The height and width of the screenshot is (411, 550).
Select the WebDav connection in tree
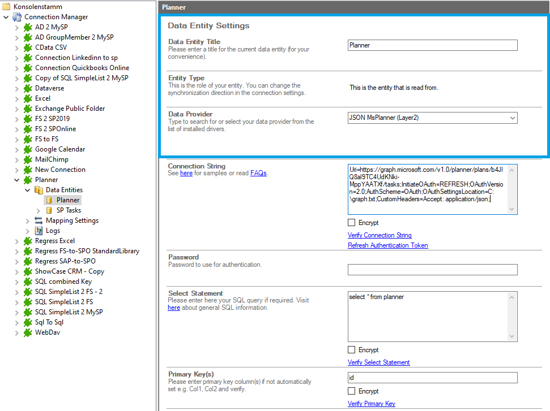click(48, 332)
